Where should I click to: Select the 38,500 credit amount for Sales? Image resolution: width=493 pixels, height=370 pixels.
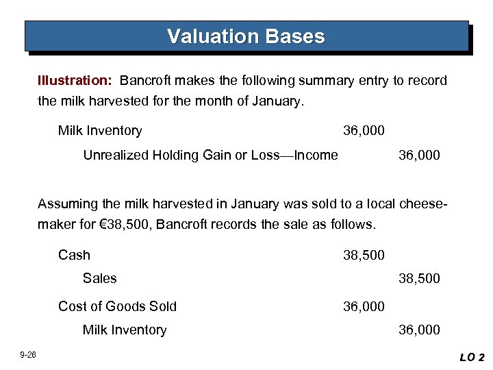419,279
